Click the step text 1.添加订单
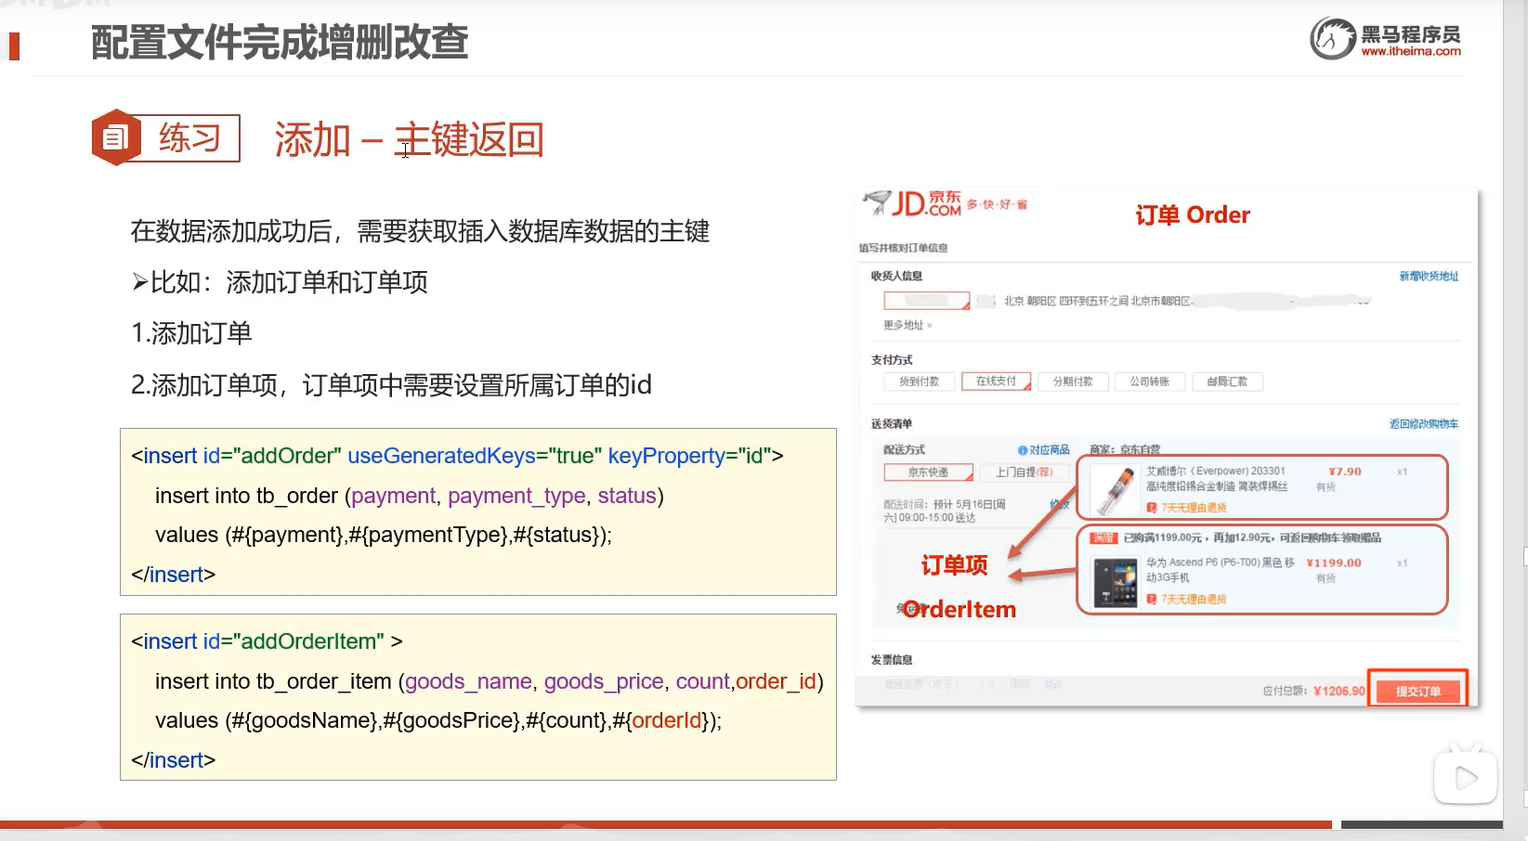Viewport: 1528px width, 841px height. point(191,333)
